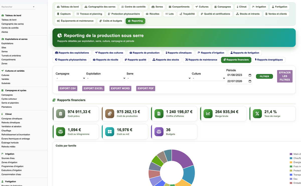Click the percent icon on Taux de marge card
301x186 pixels.
(257, 114)
